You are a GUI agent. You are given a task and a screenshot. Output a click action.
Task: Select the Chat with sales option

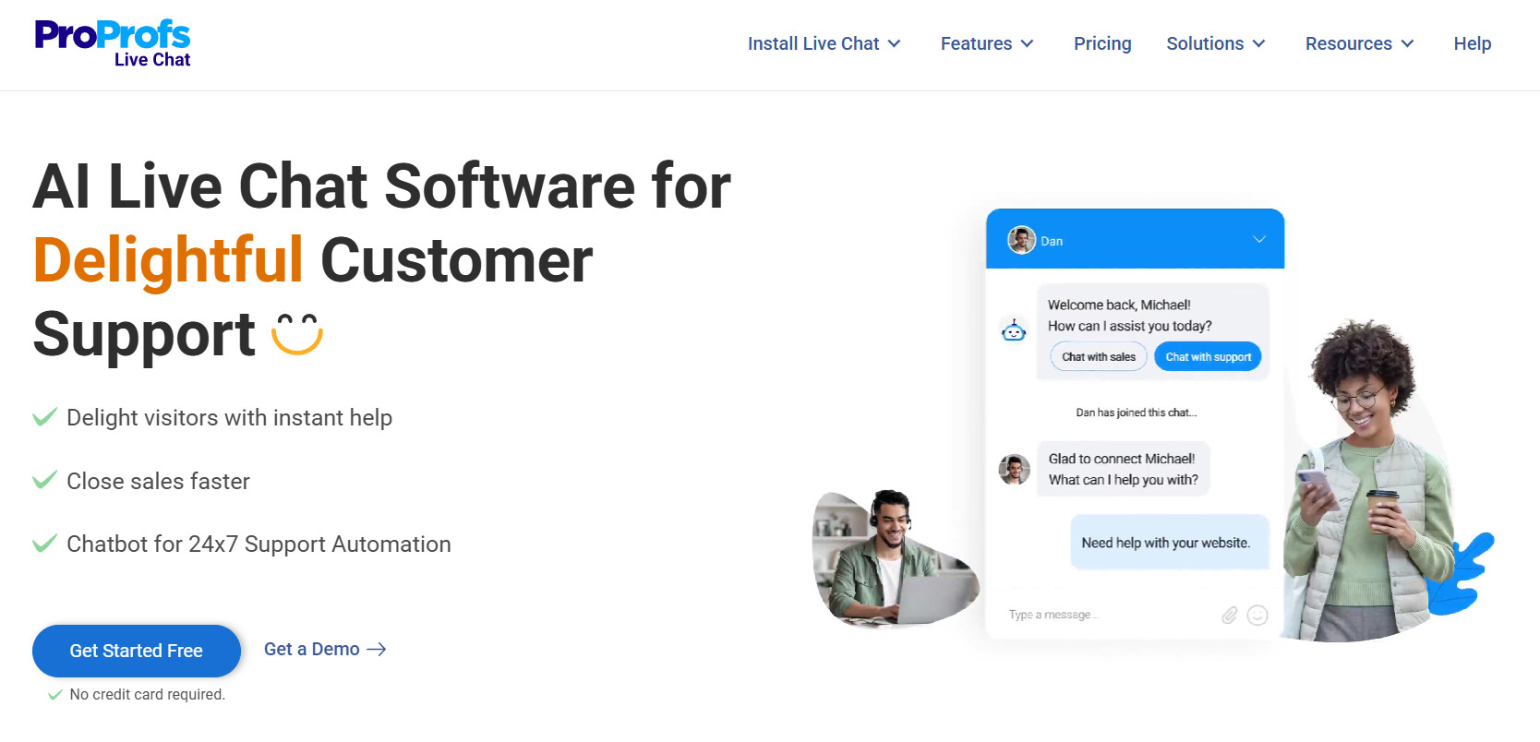[1099, 356]
